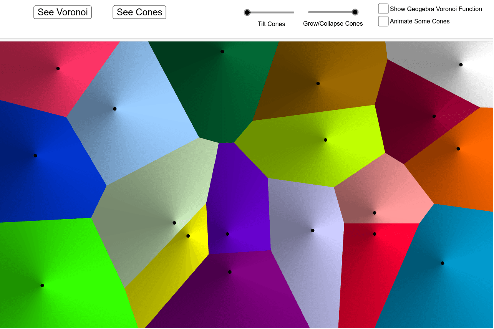Click the See Voronoi button
The image size is (494, 329).
[x=63, y=12]
